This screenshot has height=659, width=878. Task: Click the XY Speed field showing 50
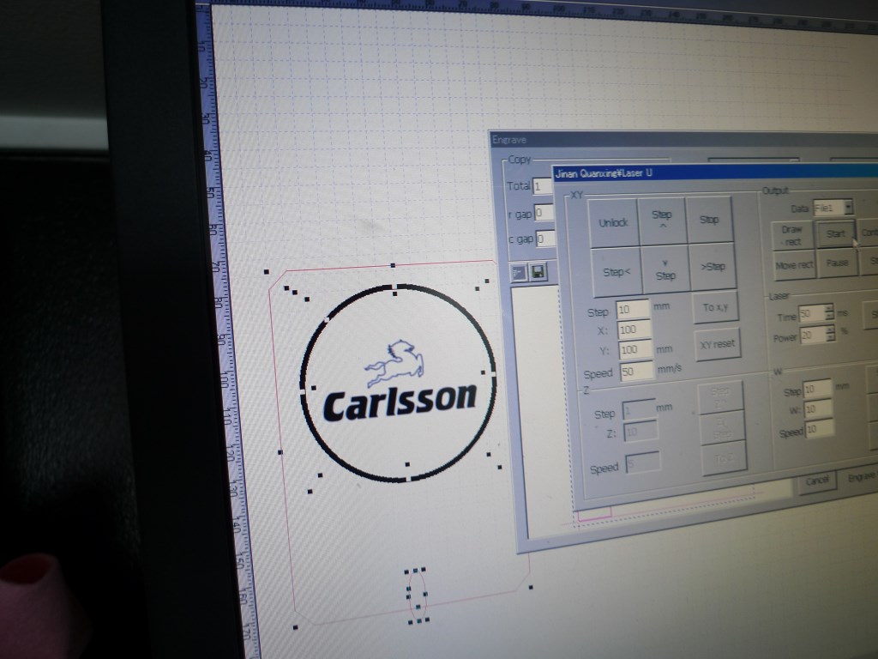click(x=637, y=372)
